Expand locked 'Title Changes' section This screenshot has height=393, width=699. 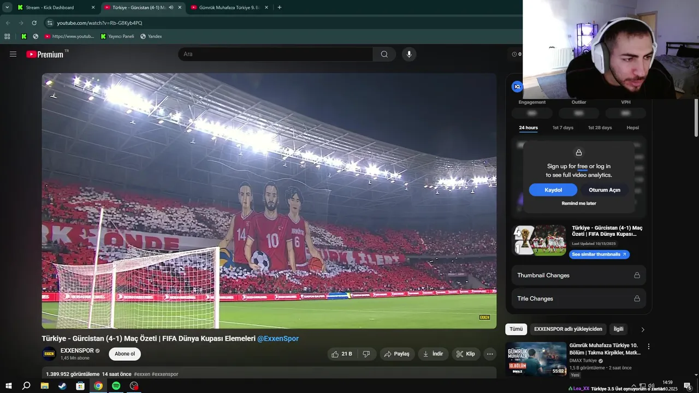click(x=579, y=299)
